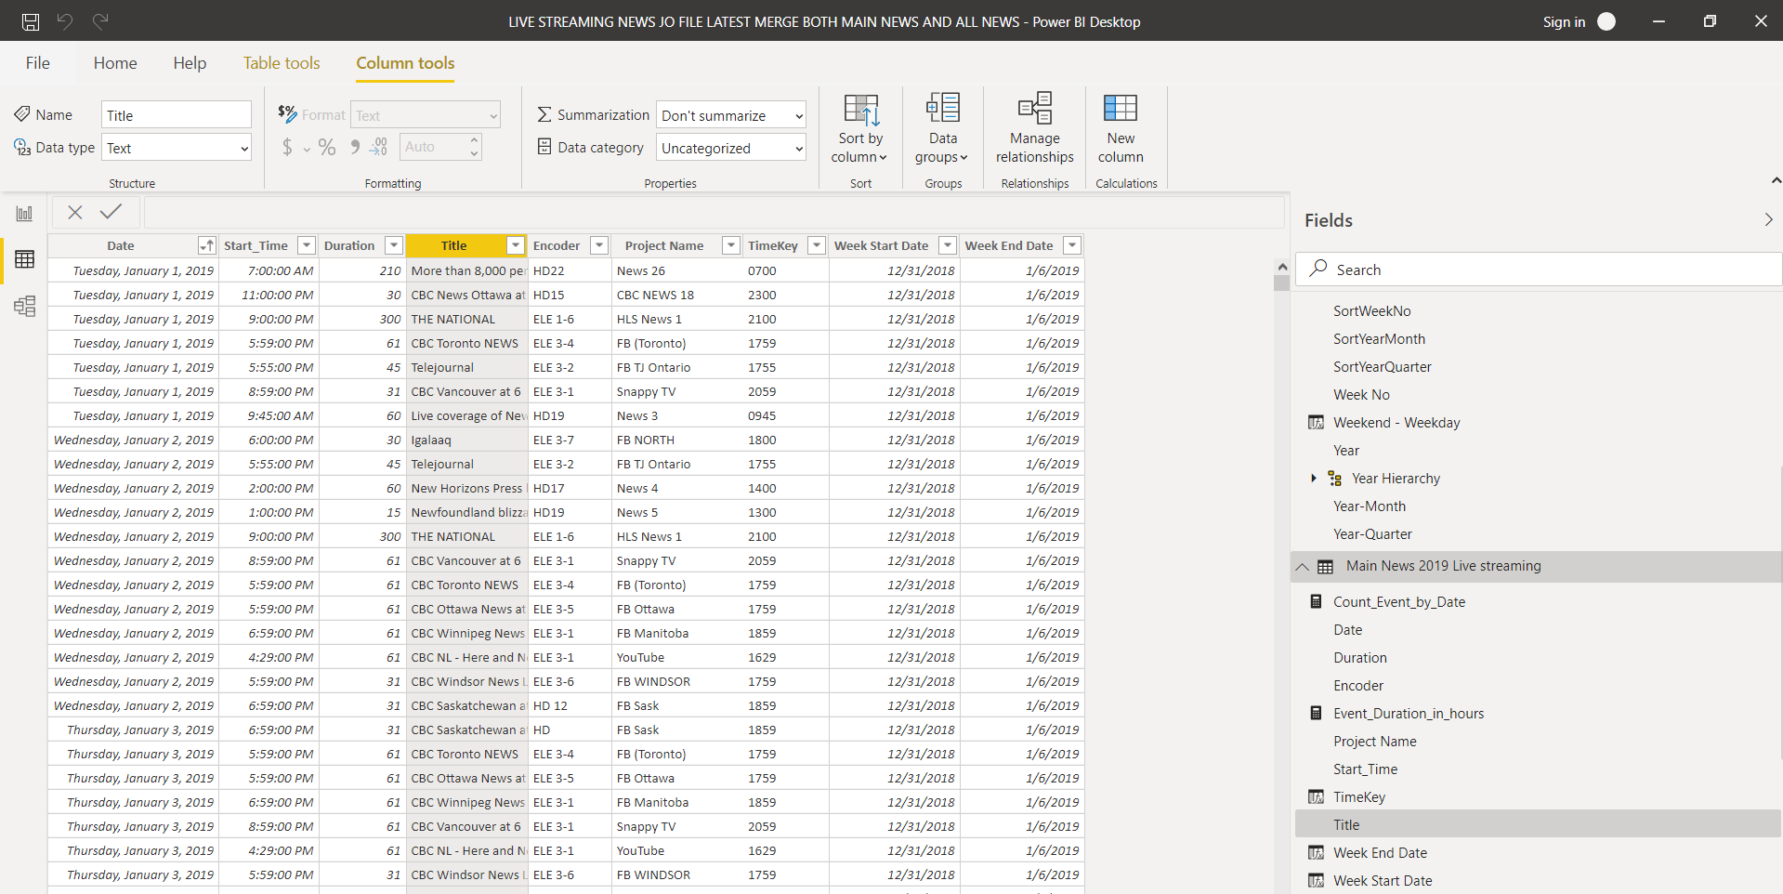This screenshot has width=1783, height=894.
Task: Collapse the Main News 2019 Live streaming table
Action: coord(1303,567)
